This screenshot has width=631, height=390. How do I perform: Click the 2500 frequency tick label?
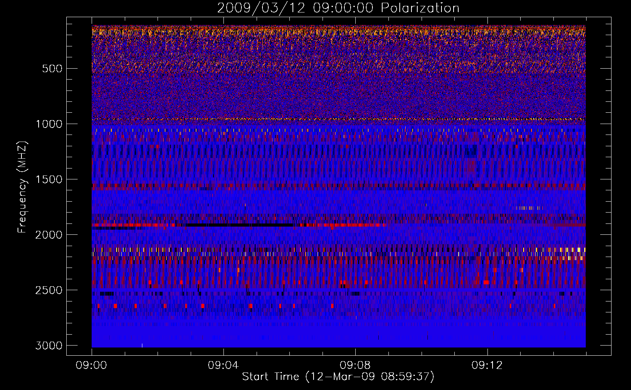click(x=49, y=290)
